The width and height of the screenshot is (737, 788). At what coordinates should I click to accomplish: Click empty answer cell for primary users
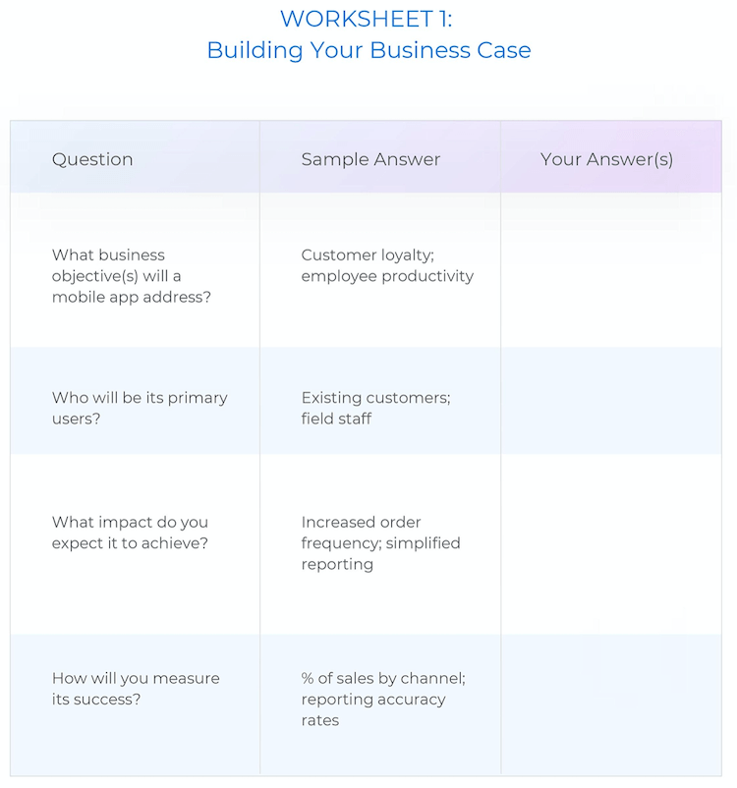611,401
